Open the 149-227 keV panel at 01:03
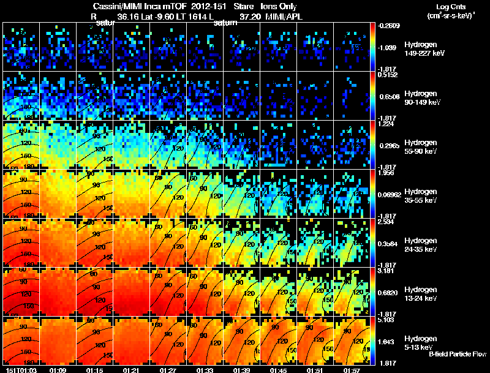Viewport: 490px width, 373px height. [x=21, y=47]
